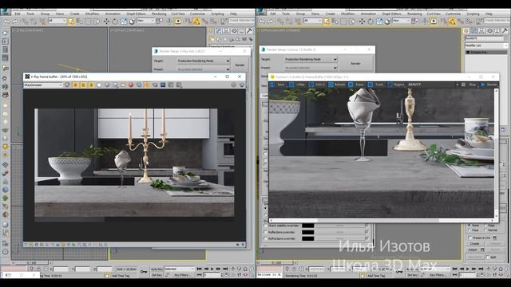Enable Preserve UVs checkbox
511x287 pixels.
pyautogui.click(x=470, y=238)
